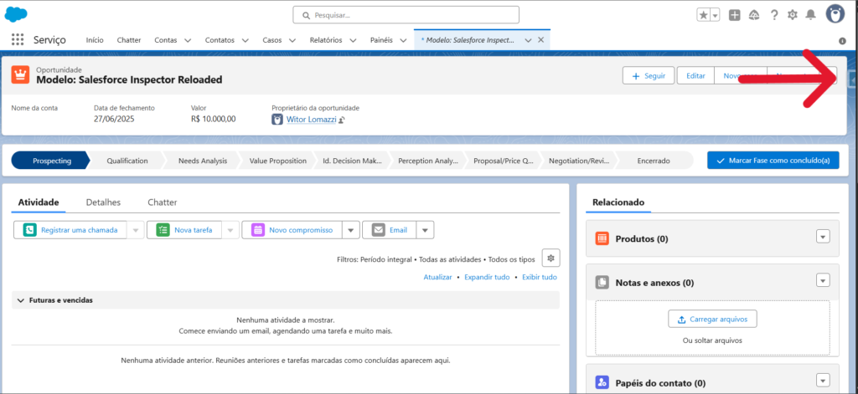Viewport: 858px width, 394px height.
Task: Select the Needs Analysis stage
Action: click(202, 161)
